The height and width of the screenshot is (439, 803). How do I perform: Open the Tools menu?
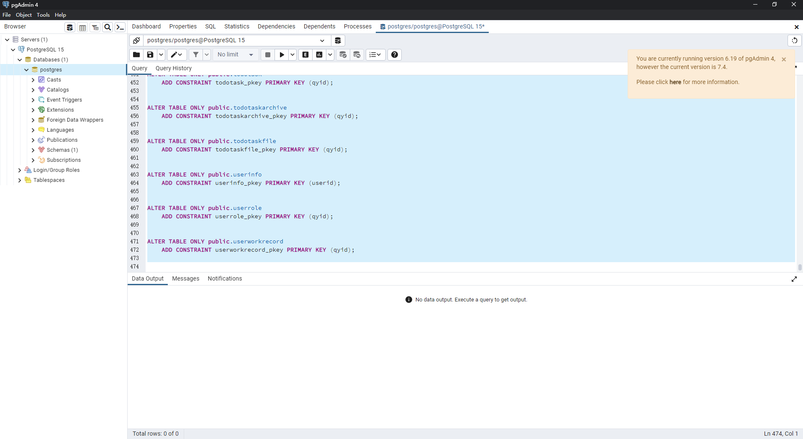(43, 15)
